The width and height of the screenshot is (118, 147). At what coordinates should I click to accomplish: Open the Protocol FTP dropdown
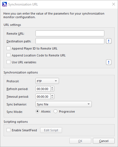(x=47, y=81)
